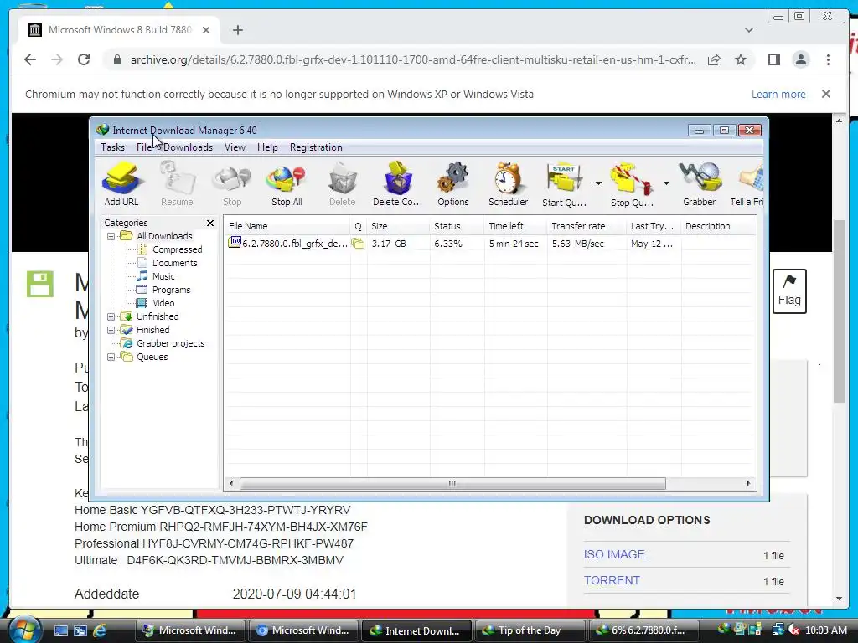
Task: Toggle the browser side panel icon
Action: coord(773,59)
